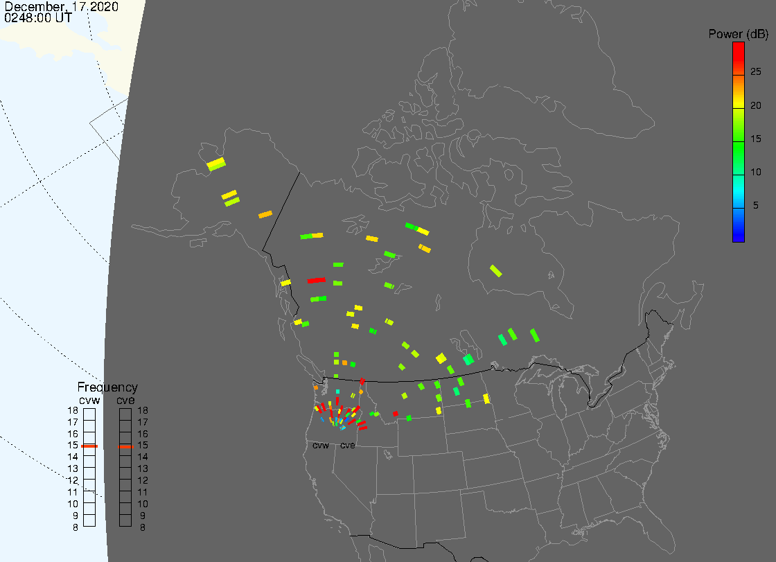Click the red top of the power colorbar

pos(739,58)
